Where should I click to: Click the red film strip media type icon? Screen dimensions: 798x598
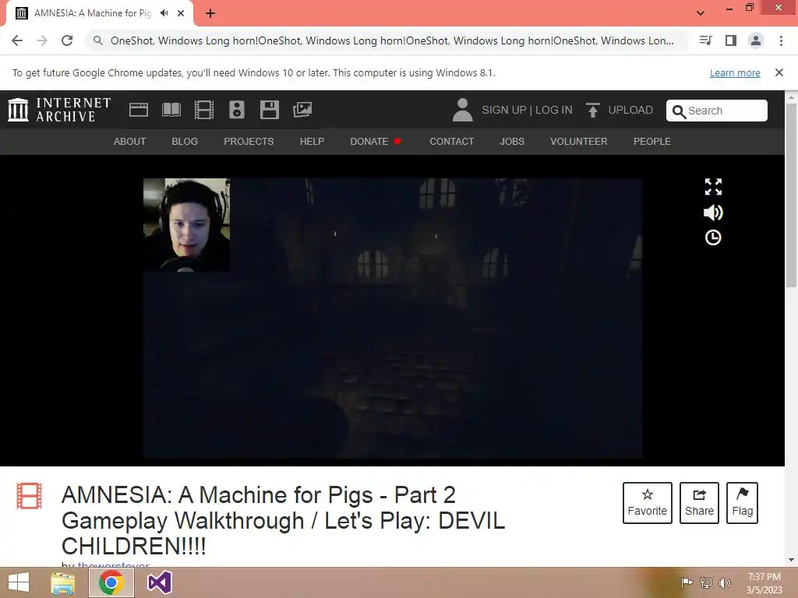(x=29, y=496)
